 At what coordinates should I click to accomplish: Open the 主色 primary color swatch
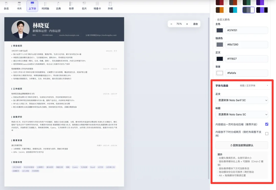pos(220,30)
